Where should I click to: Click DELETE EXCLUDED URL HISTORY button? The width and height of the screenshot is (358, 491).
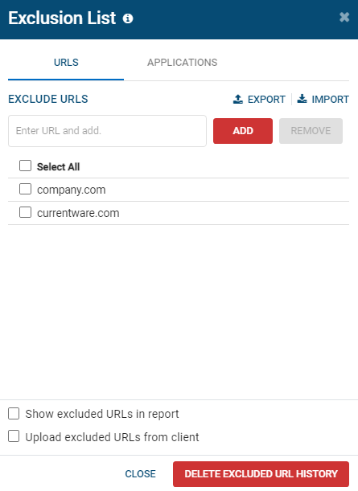coord(261,474)
